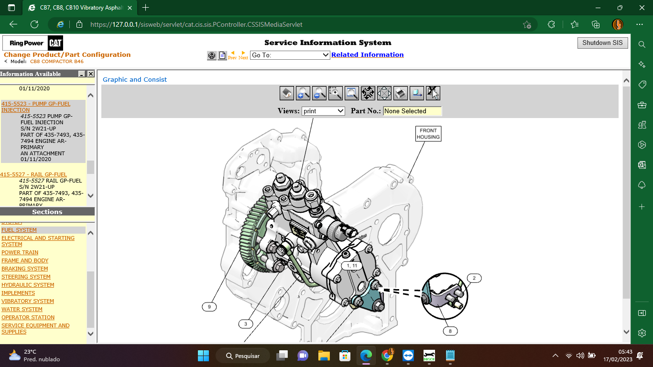
Task: Click the Zoom Out magnifier icon
Action: (x=319, y=93)
